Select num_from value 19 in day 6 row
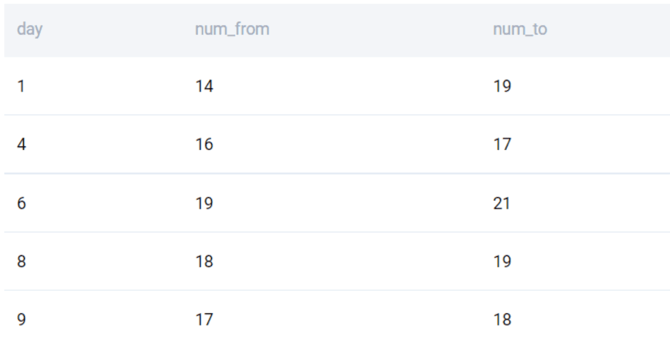670x348 pixels. point(204,204)
